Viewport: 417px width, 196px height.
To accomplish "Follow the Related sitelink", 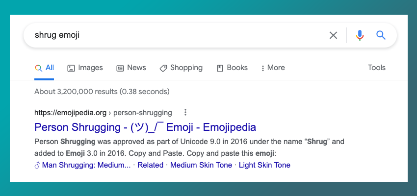I will click(x=150, y=165).
